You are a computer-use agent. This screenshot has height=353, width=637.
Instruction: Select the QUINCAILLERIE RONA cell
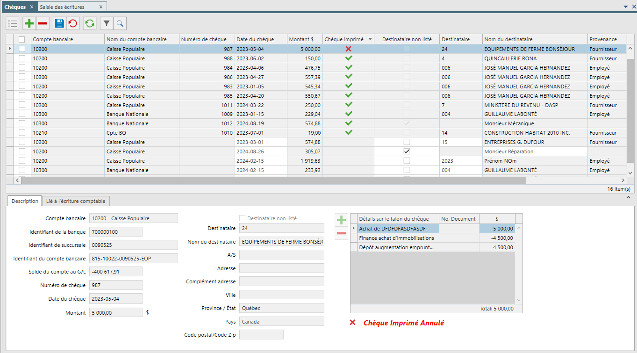point(535,58)
